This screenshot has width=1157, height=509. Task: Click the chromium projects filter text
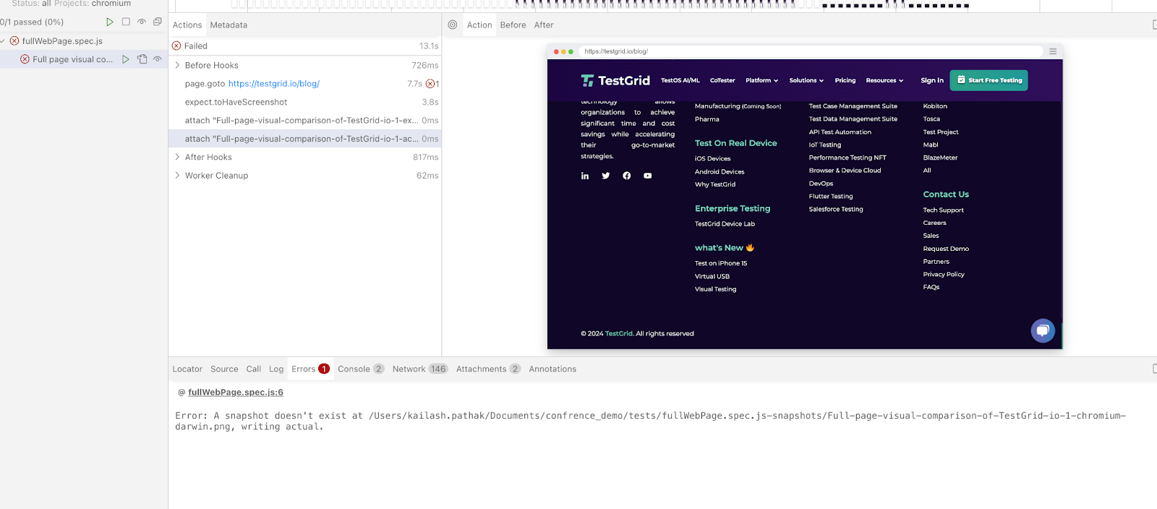(x=111, y=4)
